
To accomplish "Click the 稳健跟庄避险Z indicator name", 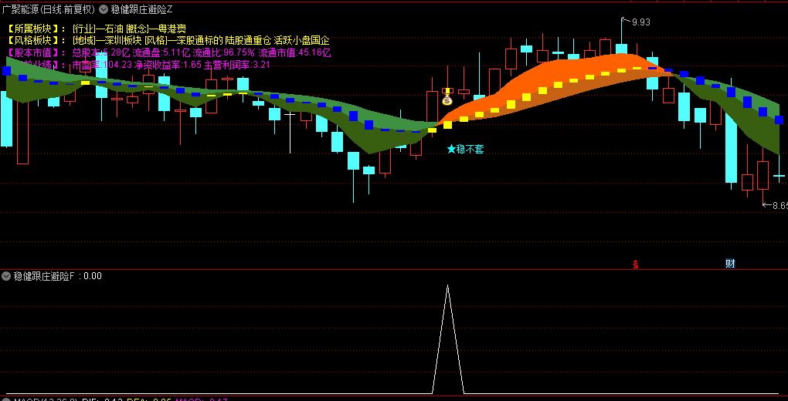I will (141, 8).
